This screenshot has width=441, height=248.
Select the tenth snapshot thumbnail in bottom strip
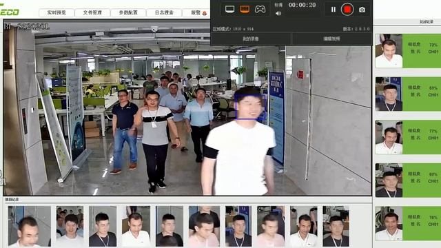(336, 227)
